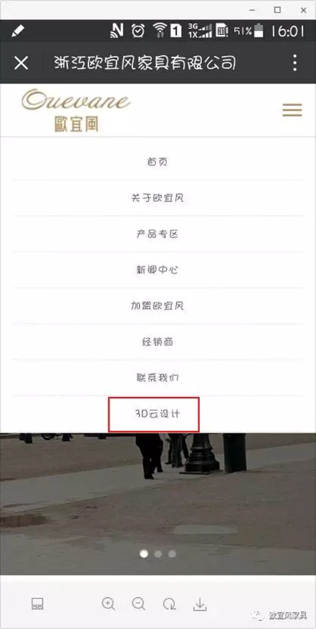Open the thumbnail layout view icon
316x629 pixels.
pyautogui.click(x=38, y=603)
